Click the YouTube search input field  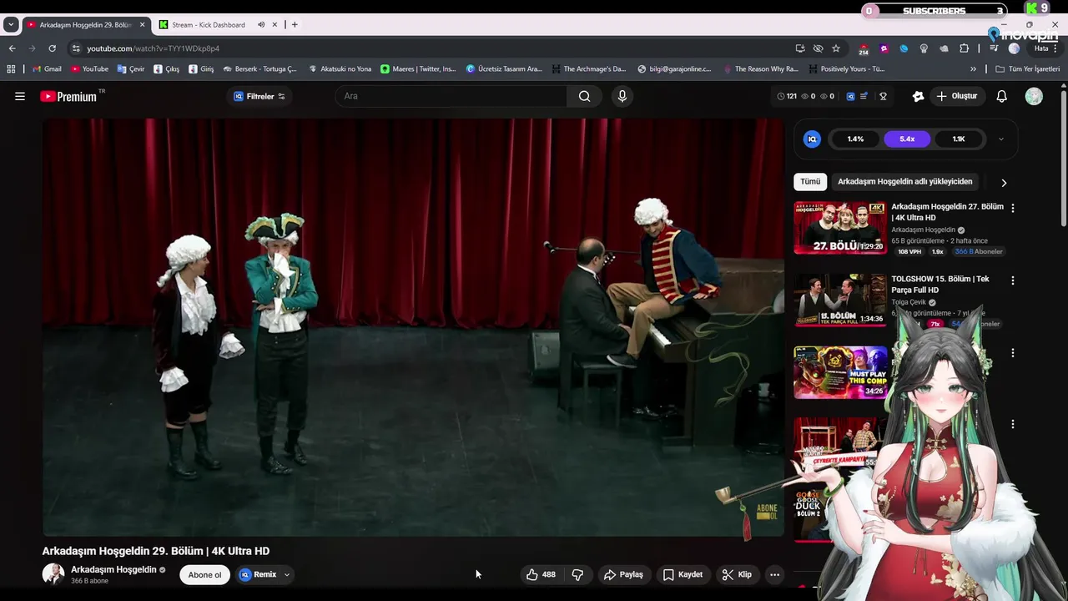pyautogui.click(x=451, y=96)
